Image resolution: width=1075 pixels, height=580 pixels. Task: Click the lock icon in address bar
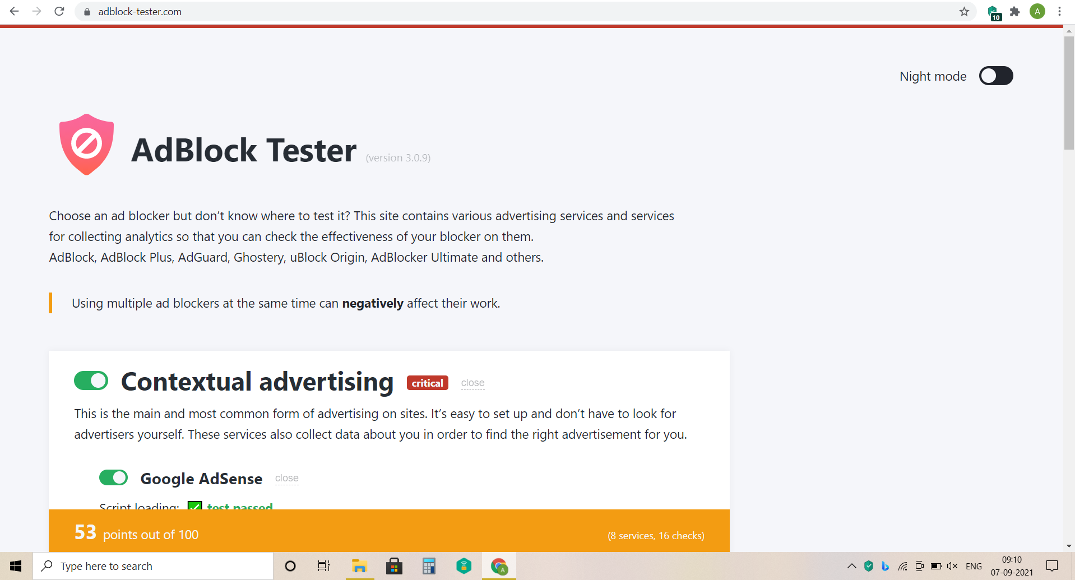click(87, 12)
